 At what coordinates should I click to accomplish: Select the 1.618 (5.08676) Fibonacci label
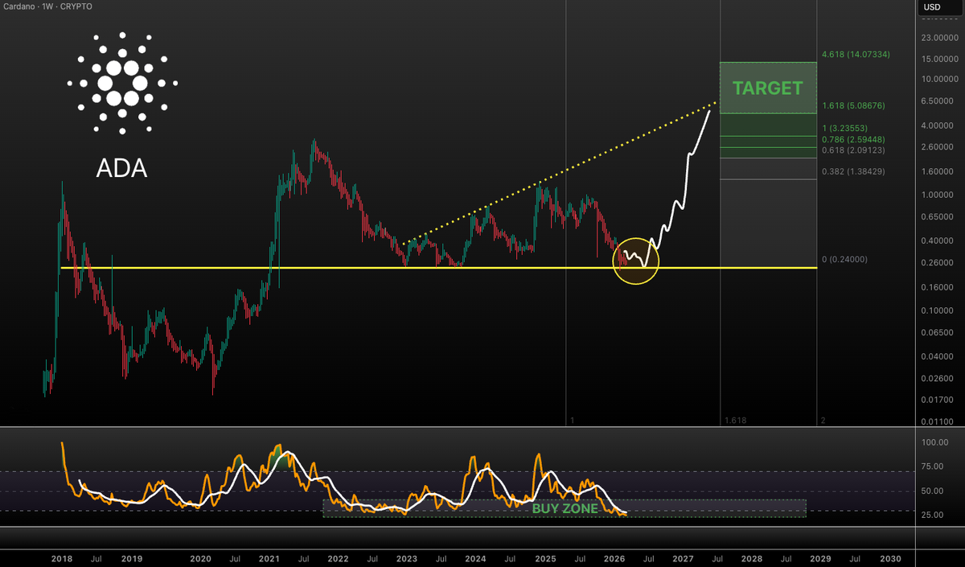click(853, 105)
